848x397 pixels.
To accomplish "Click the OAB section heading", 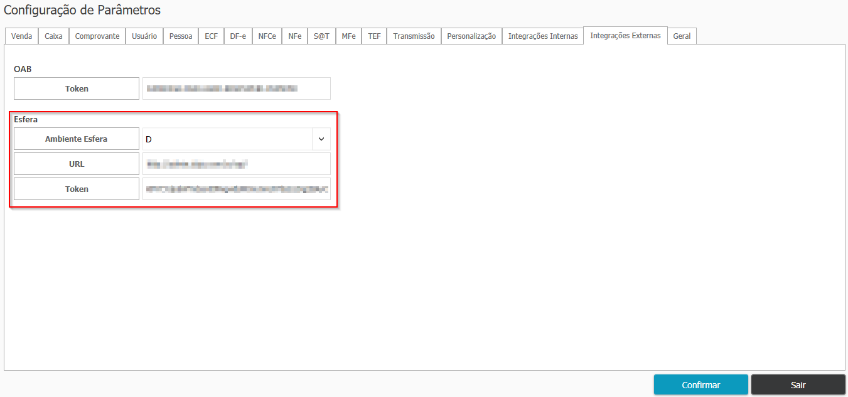I will click(23, 69).
